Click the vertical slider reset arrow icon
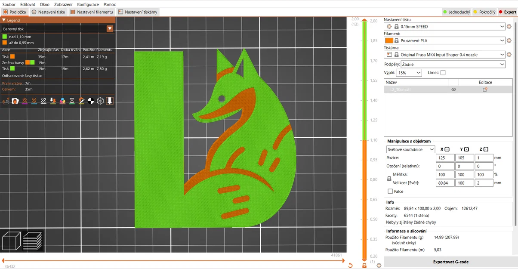The height and width of the screenshot is (269, 518). (x=351, y=266)
